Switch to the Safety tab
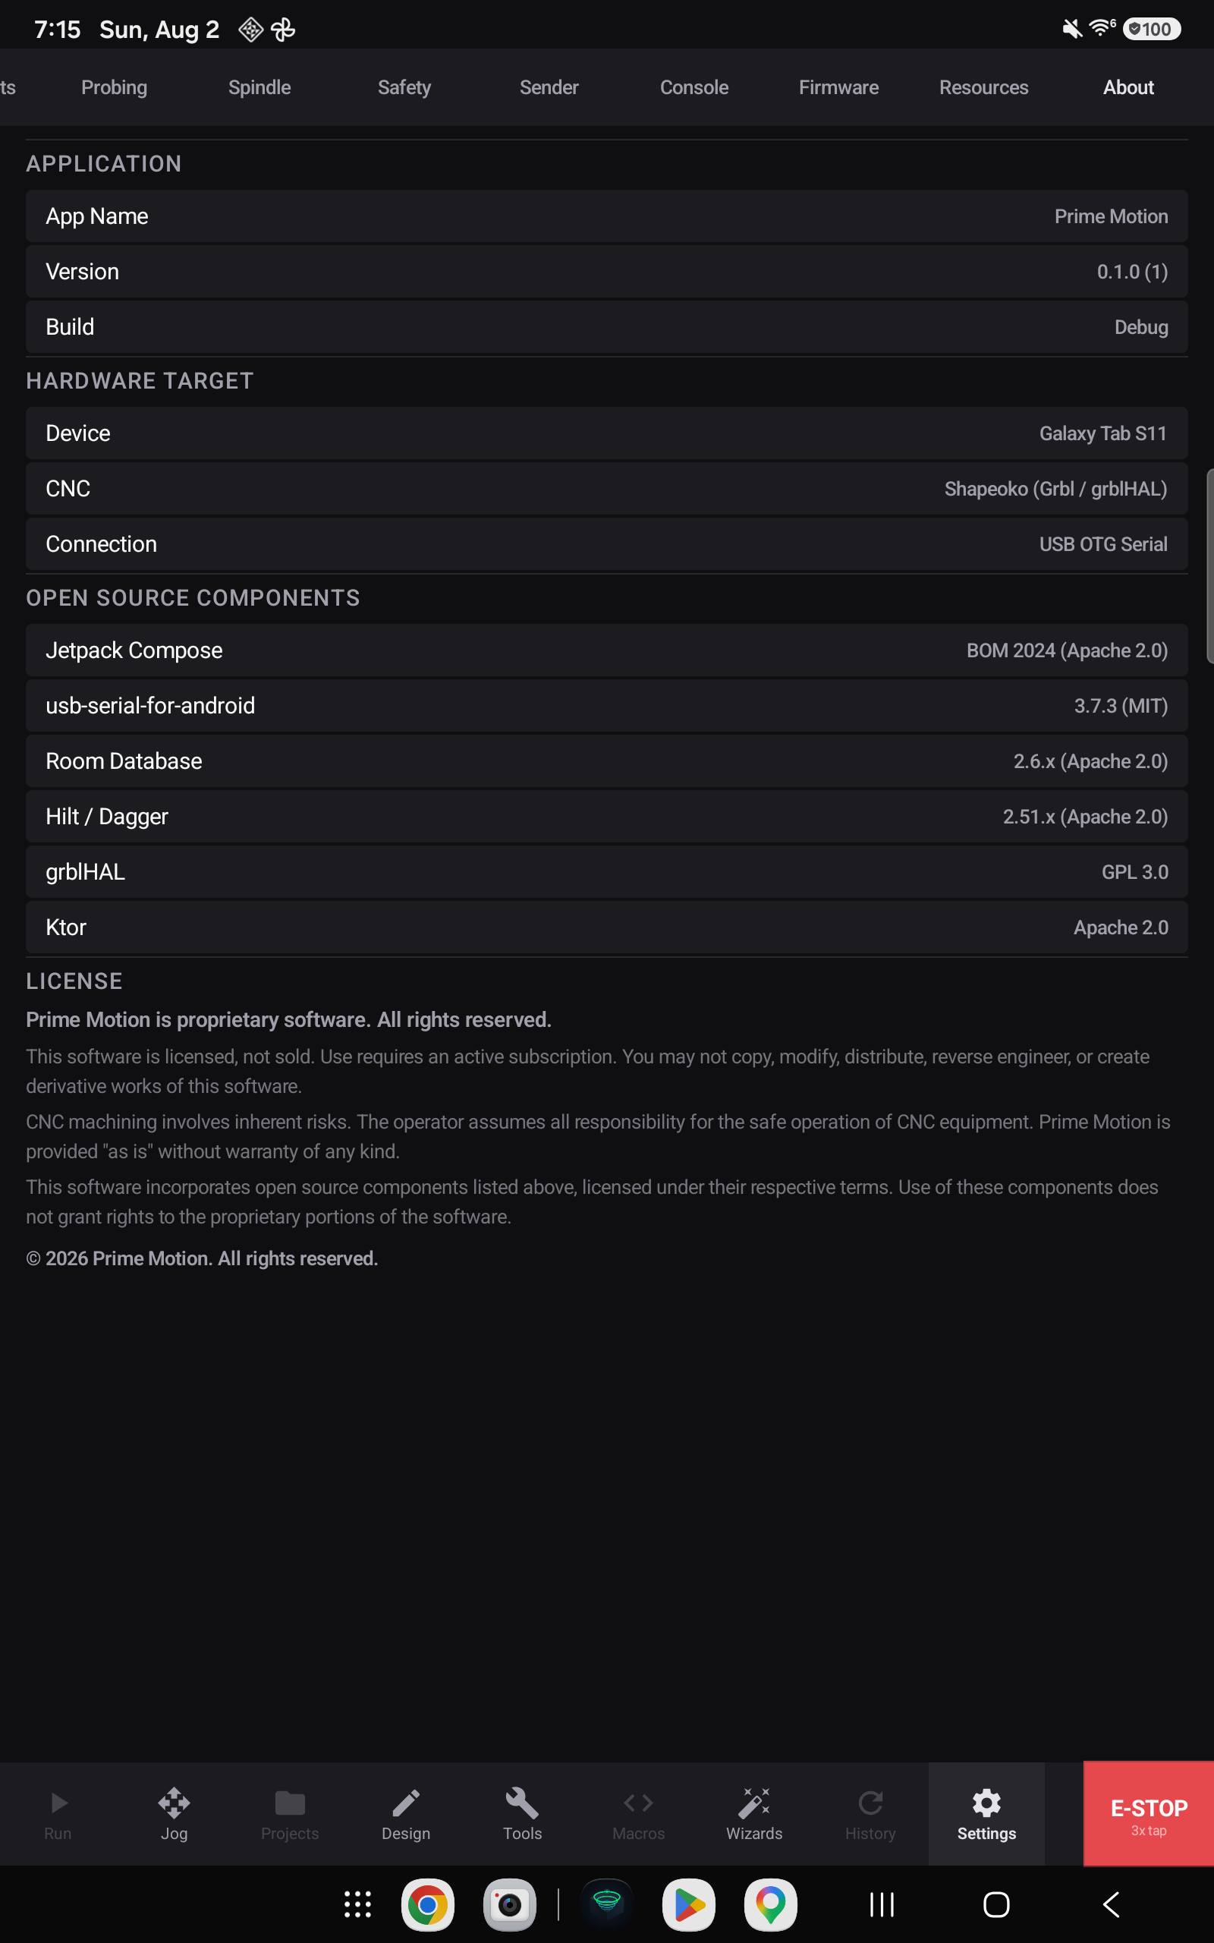1214x1943 pixels. 404,87
